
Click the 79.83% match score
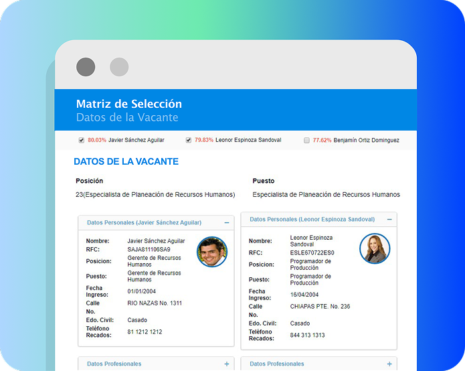[x=204, y=141]
